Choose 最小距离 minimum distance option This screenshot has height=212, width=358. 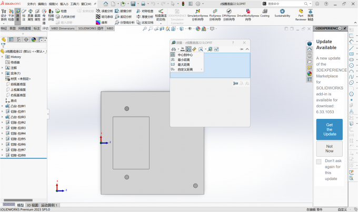point(184,60)
